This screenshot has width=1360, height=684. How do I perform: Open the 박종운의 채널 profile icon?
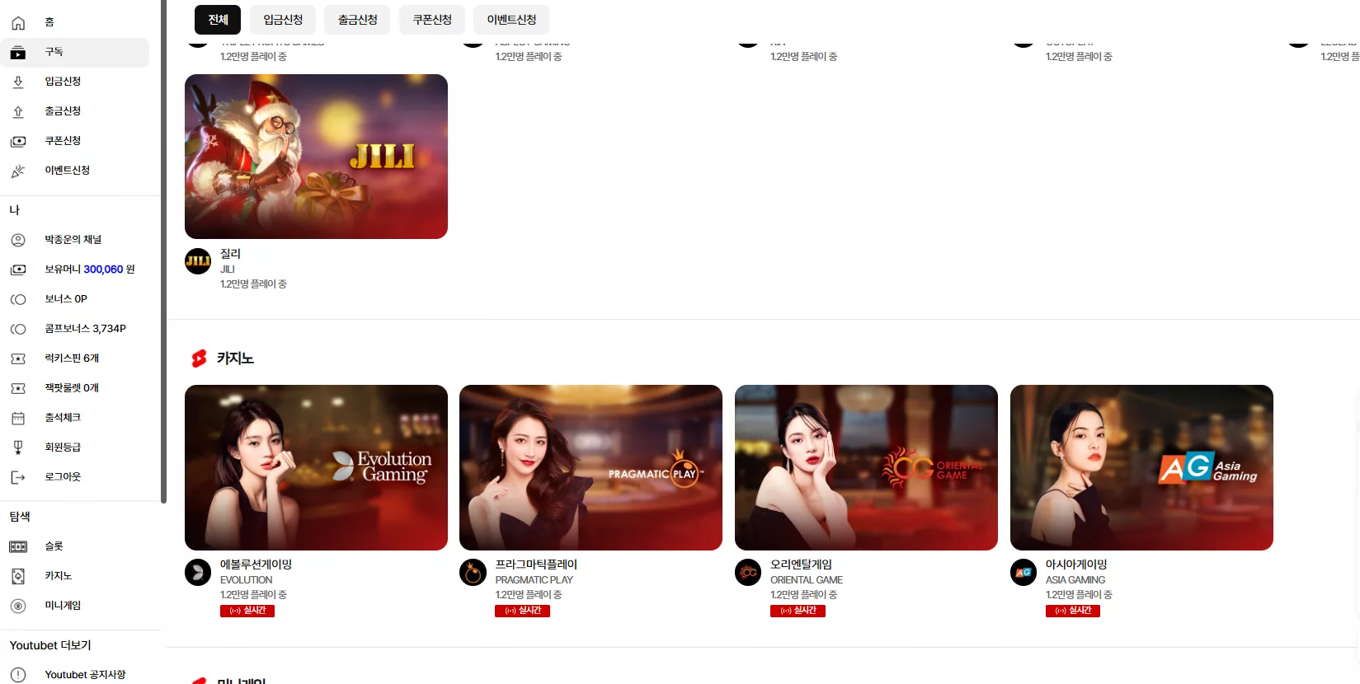click(x=18, y=240)
